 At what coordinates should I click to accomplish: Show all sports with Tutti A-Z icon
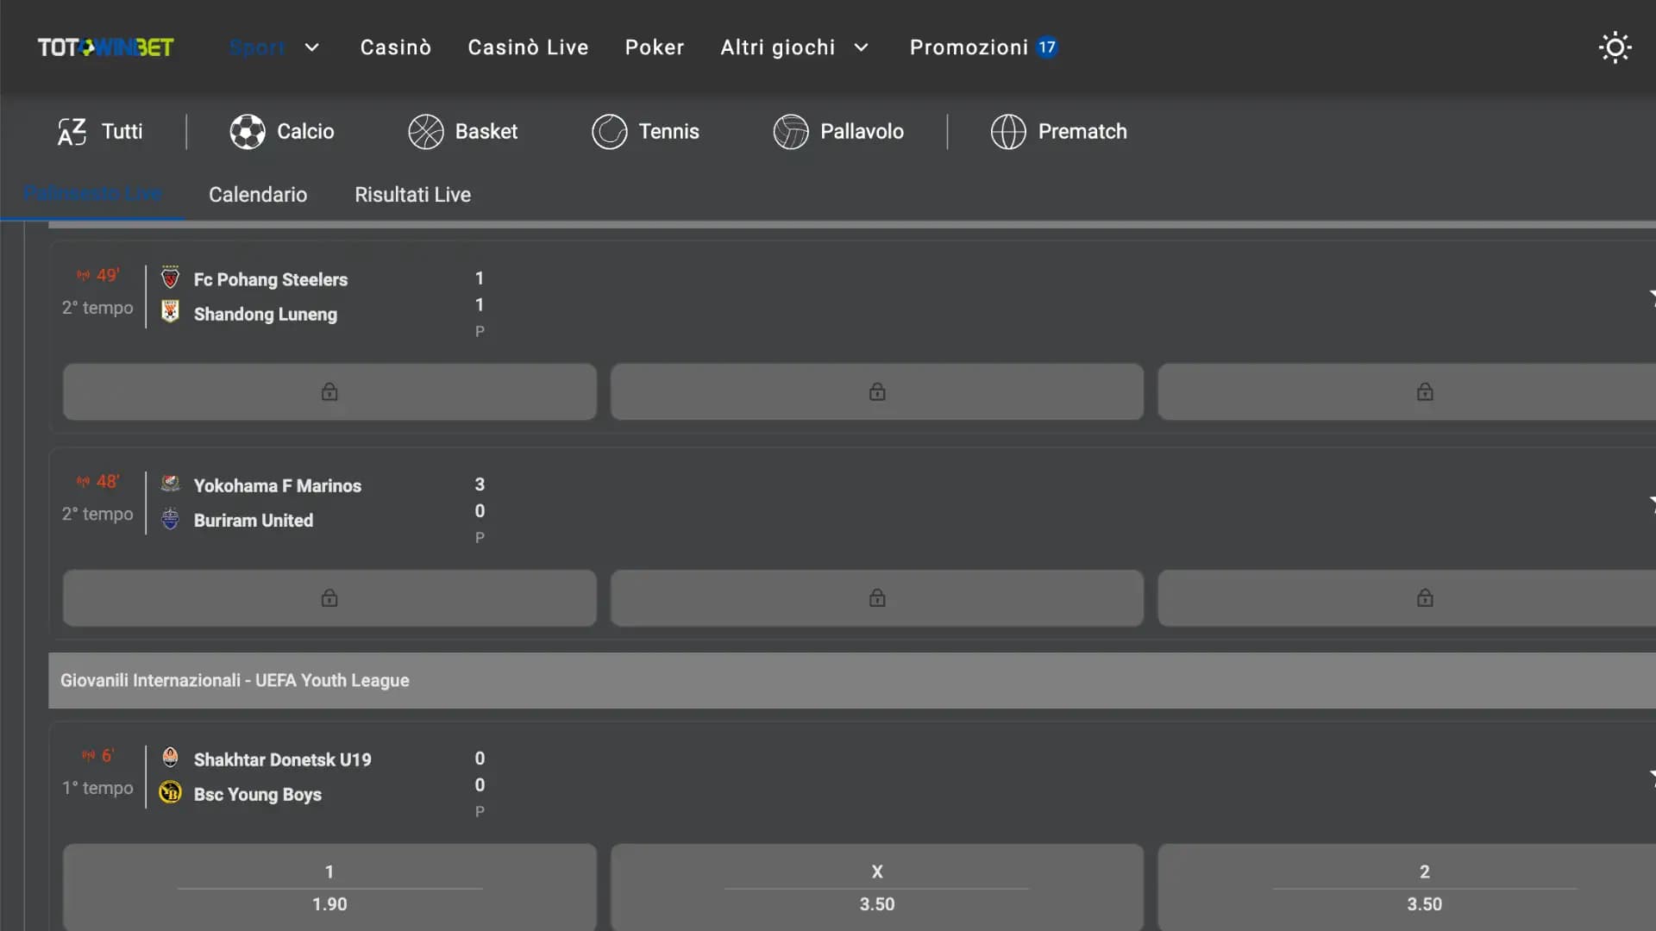pos(72,132)
